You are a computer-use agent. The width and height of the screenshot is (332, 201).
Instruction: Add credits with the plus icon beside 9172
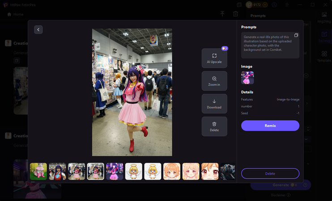265,4
